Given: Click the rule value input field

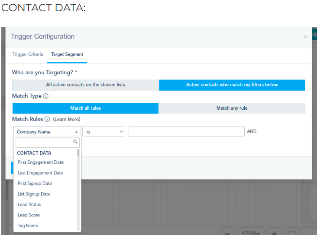Looking at the screenshot, I should pos(186,132).
